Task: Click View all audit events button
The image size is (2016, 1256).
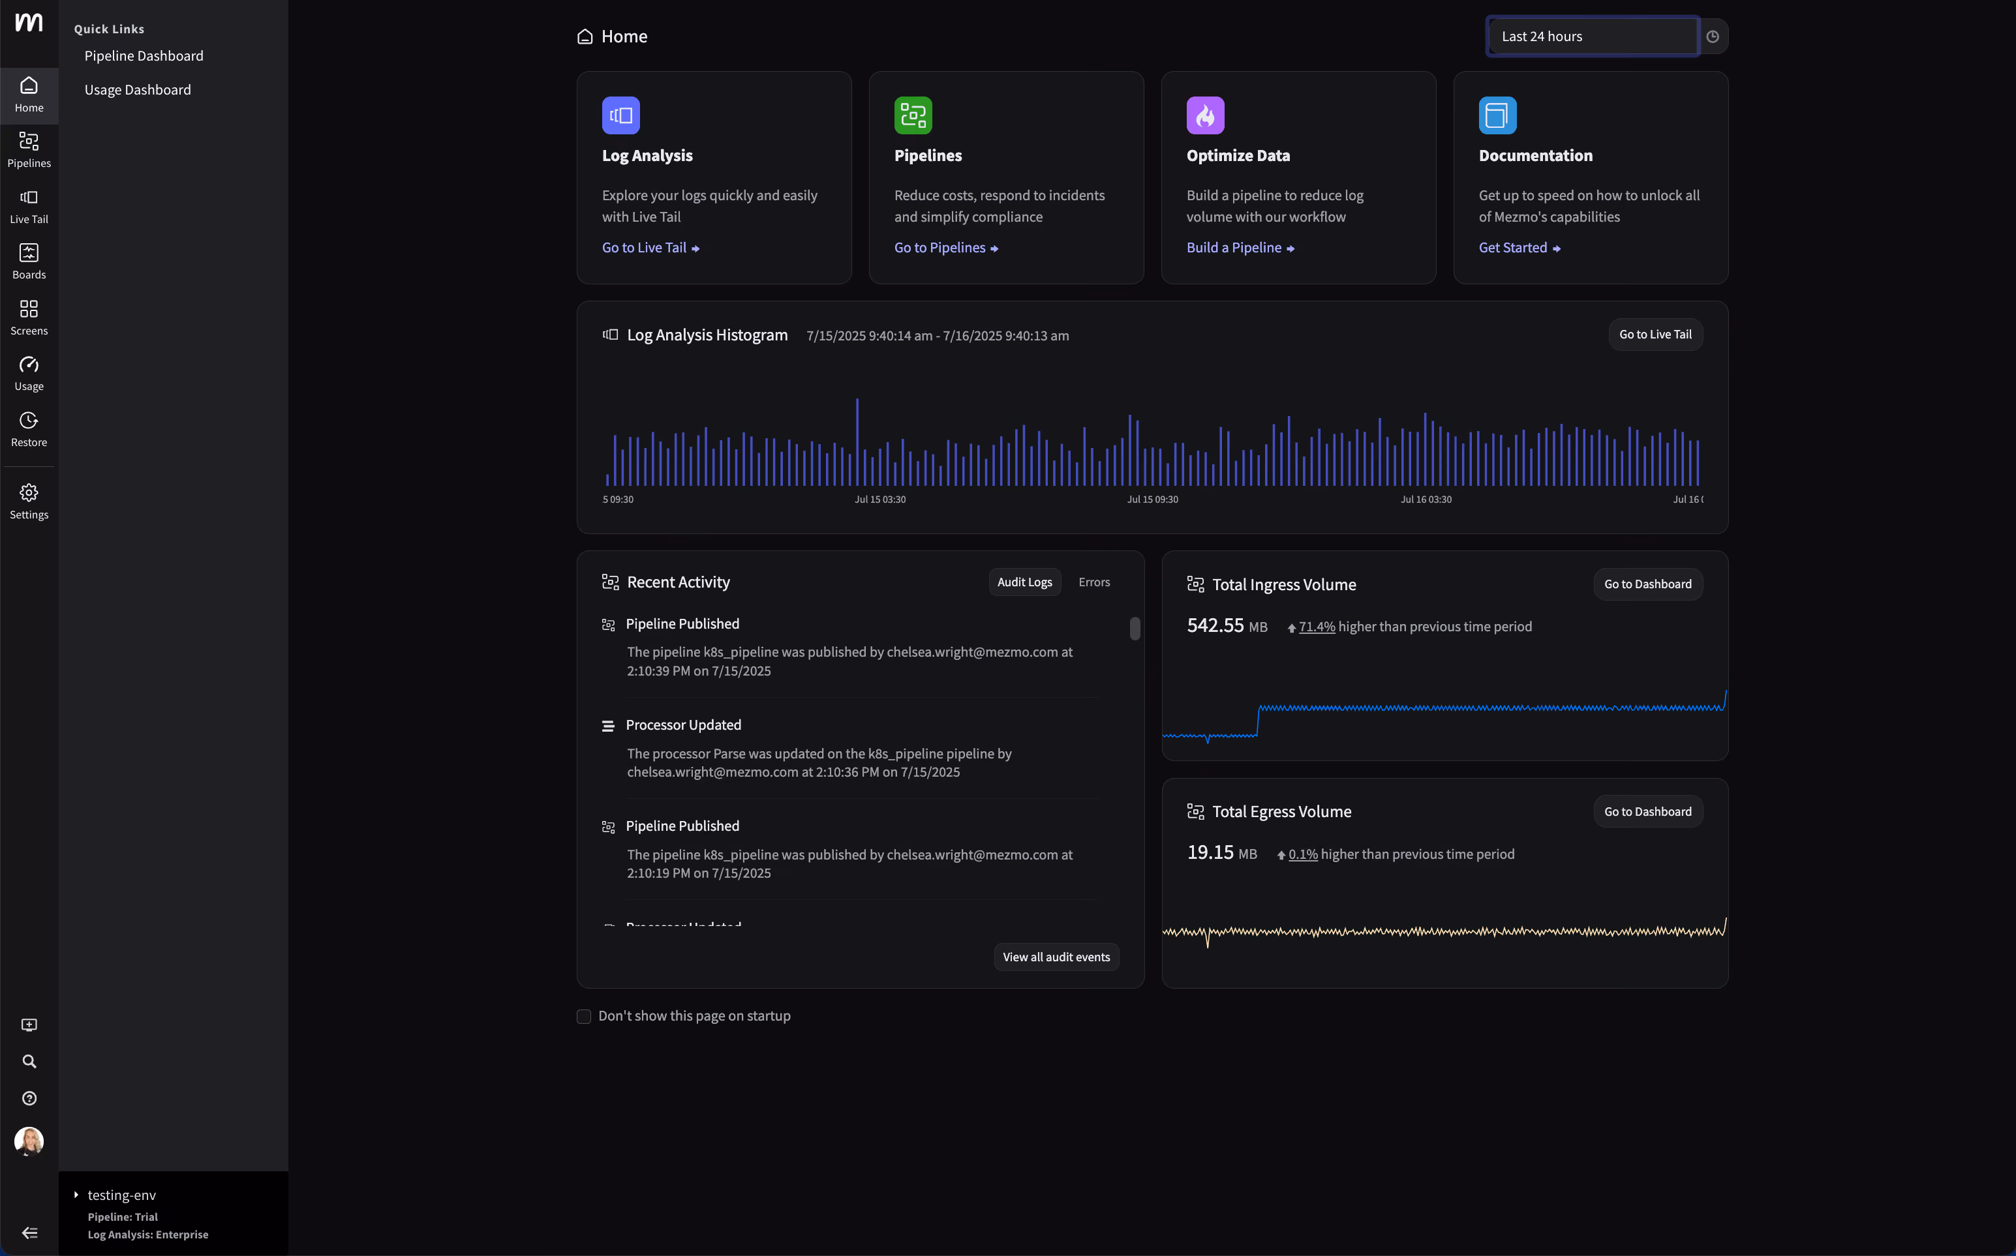Action: [1056, 957]
